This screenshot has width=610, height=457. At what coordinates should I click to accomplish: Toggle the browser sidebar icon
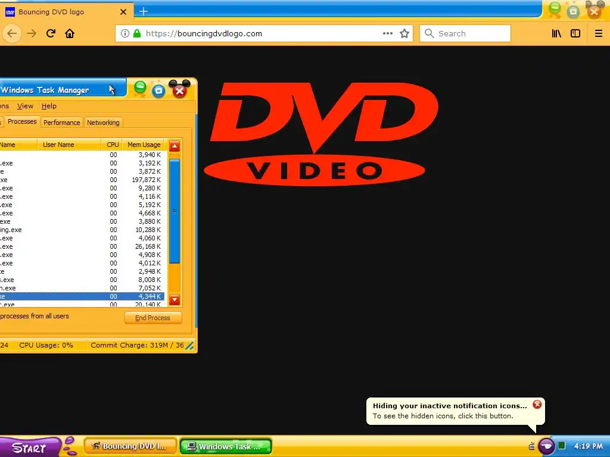pos(575,33)
